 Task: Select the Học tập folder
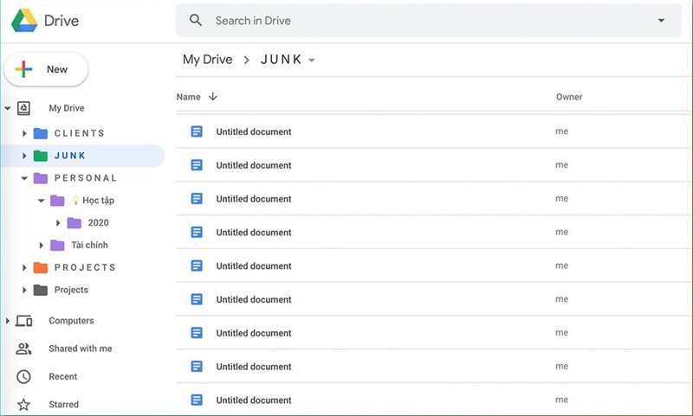pyautogui.click(x=98, y=201)
